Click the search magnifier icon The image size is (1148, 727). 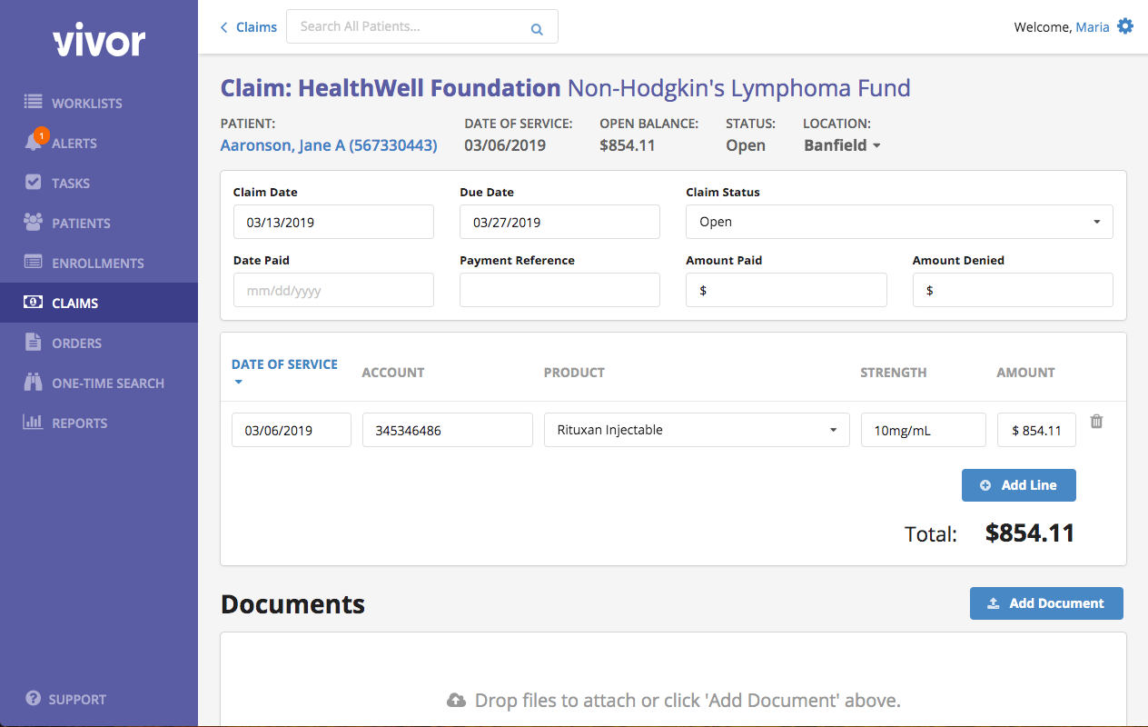(x=537, y=29)
